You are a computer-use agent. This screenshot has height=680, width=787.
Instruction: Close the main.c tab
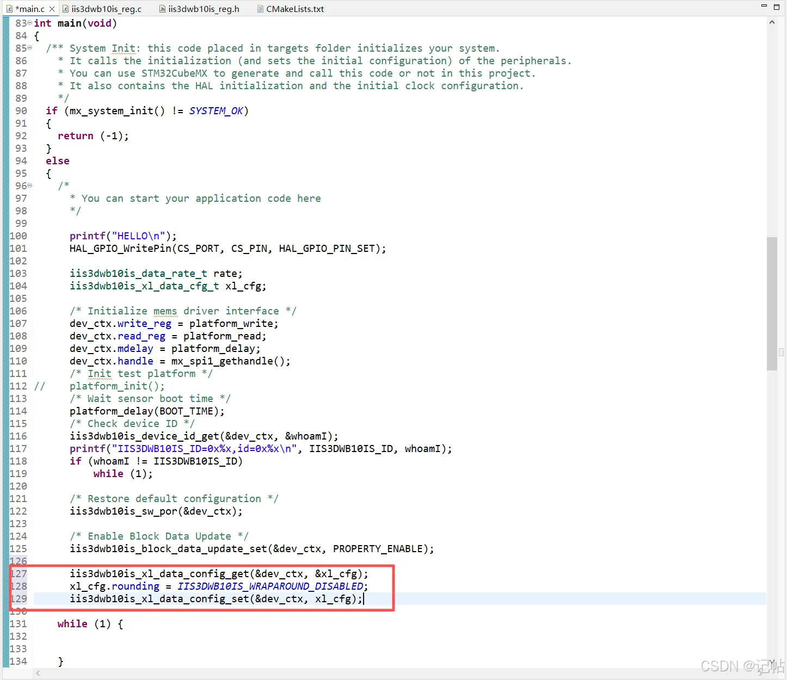point(52,9)
